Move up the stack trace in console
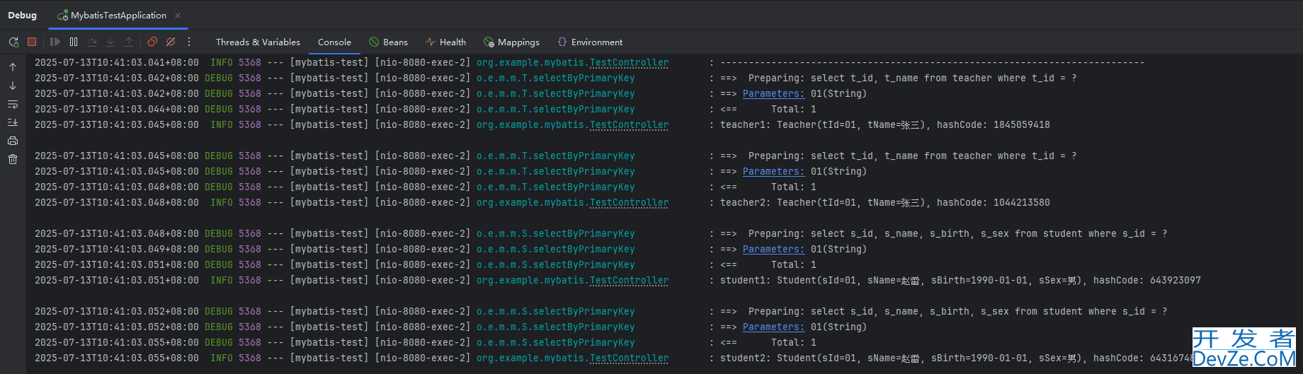 click(x=13, y=67)
